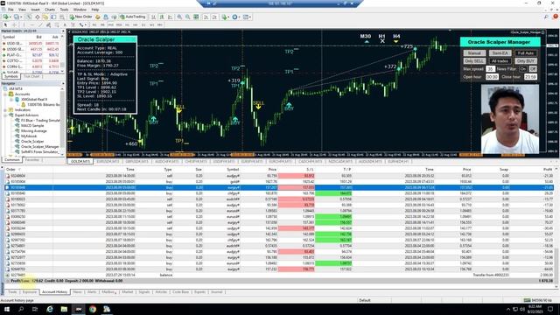Open the Insert menu
The height and width of the screenshot is (315, 560).
click(35, 10)
